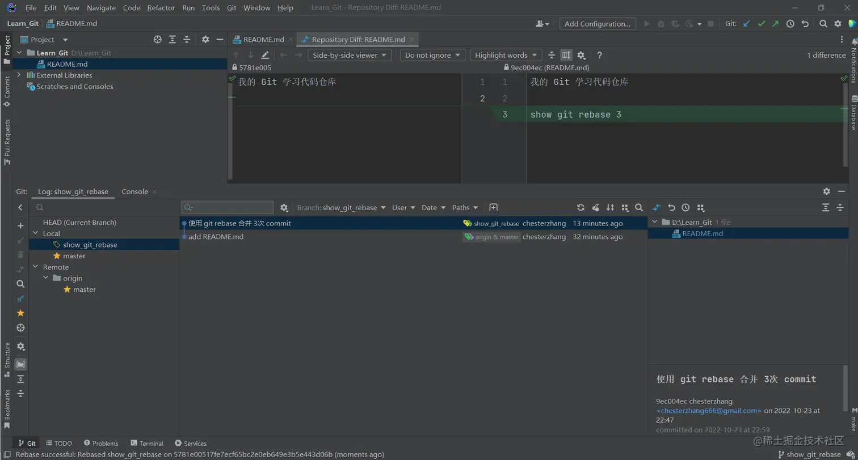
Task: Open the File menu
Action: pyautogui.click(x=31, y=8)
